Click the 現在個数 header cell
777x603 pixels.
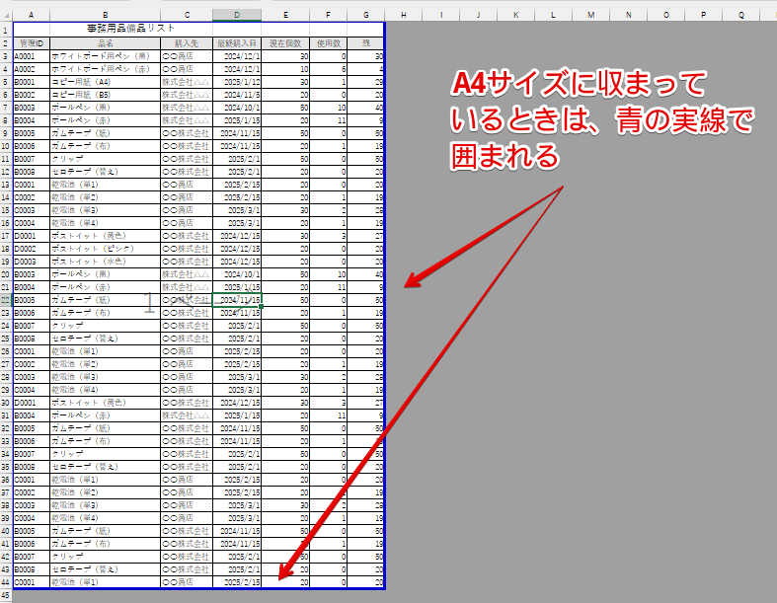click(x=285, y=43)
